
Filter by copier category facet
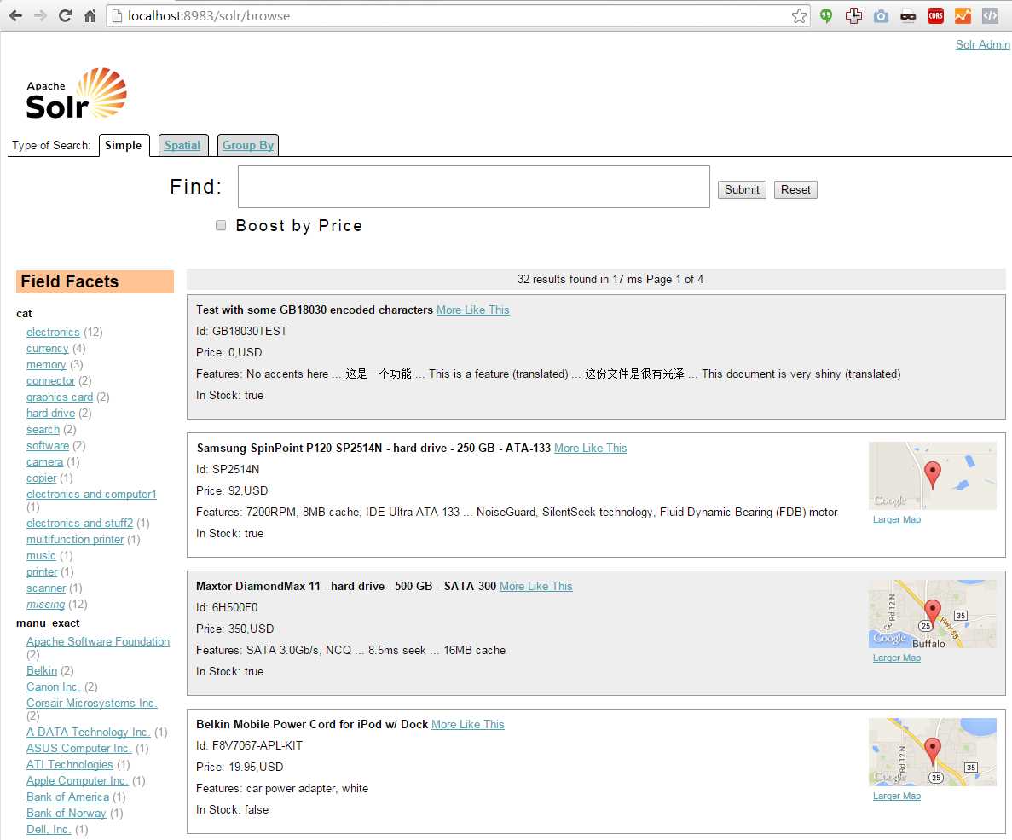pos(41,478)
